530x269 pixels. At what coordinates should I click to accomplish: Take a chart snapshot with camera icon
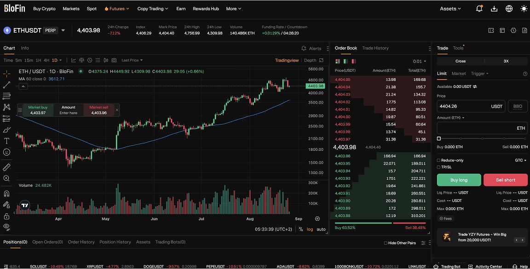pos(114,60)
